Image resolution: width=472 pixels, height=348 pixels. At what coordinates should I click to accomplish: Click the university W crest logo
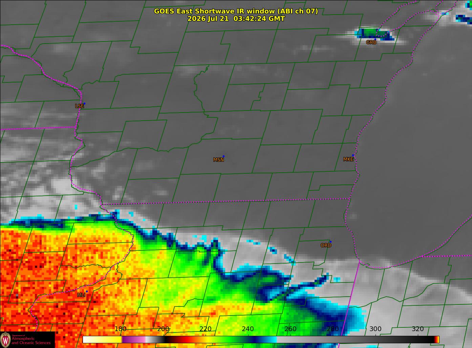(x=5, y=340)
